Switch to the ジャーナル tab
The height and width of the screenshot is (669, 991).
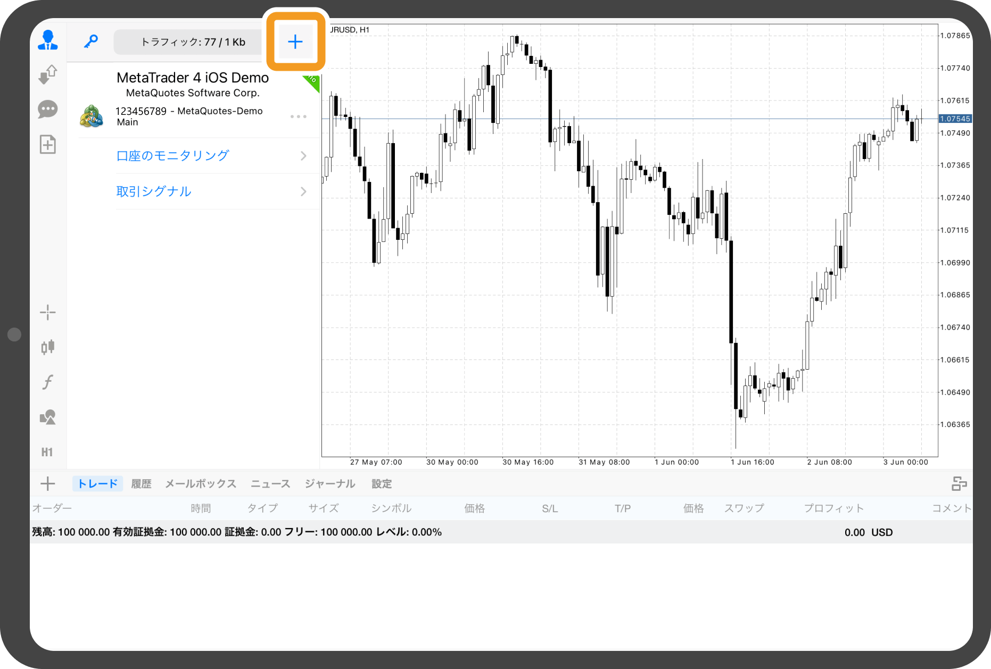330,483
